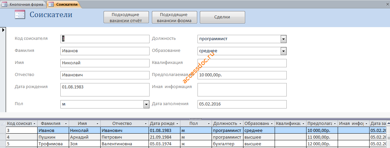The width and height of the screenshot is (390, 148).
Task: Click the Имя field containing Николай
Action: [x=105, y=63]
